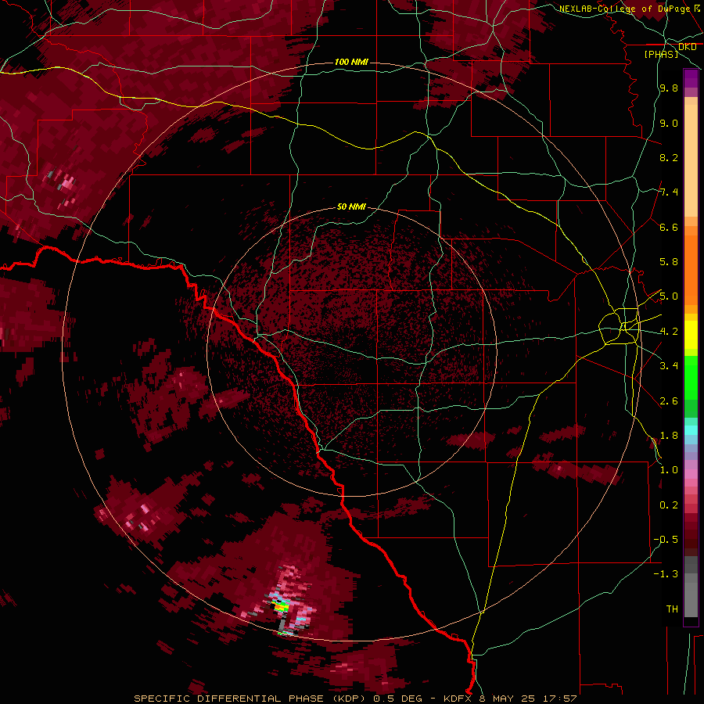Click the 100 NMI range ring label

click(x=351, y=62)
